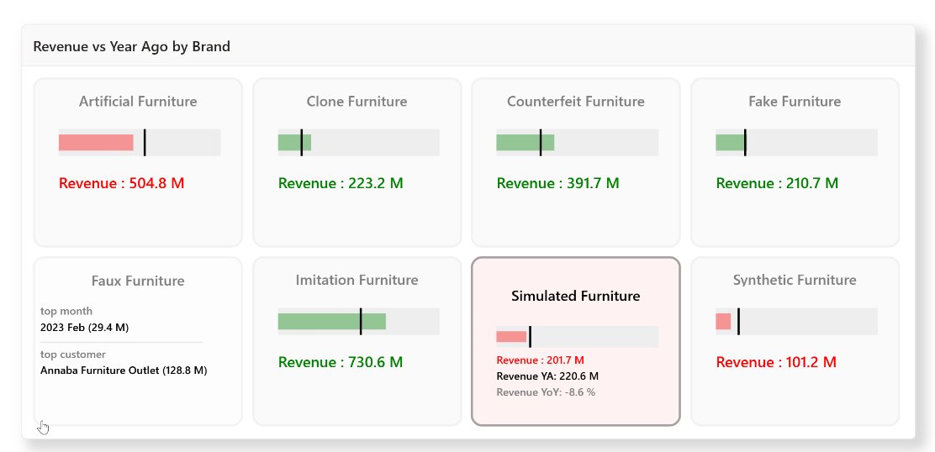
Task: Click the Faux Furniture card title
Action: 138,281
